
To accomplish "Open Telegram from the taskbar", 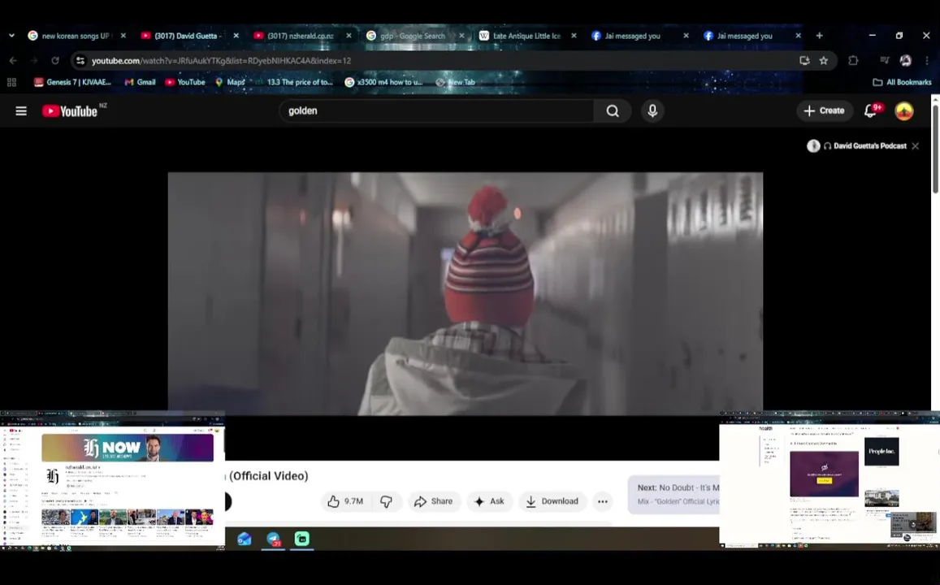I will tap(273, 539).
